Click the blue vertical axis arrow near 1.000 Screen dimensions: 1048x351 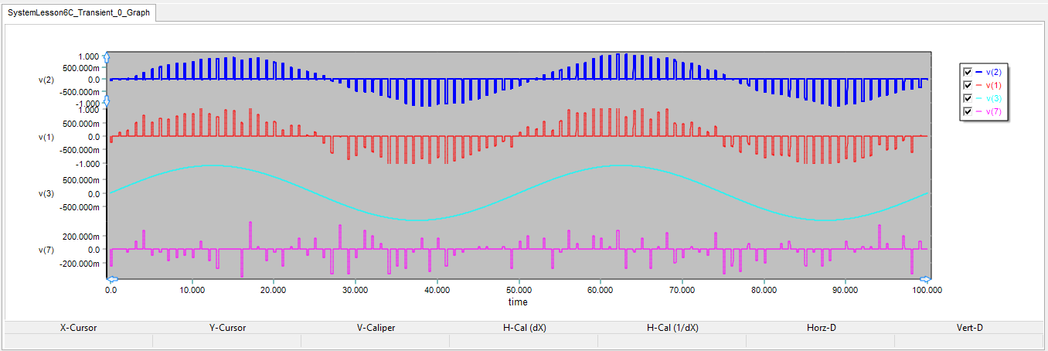pos(107,58)
